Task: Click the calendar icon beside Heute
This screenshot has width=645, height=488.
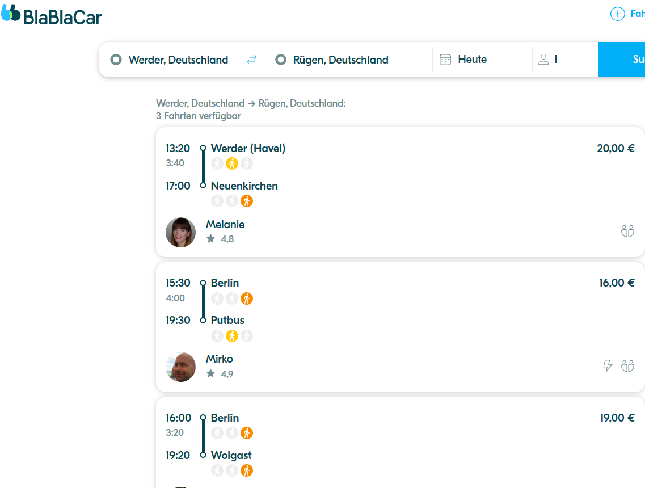Action: pos(445,60)
